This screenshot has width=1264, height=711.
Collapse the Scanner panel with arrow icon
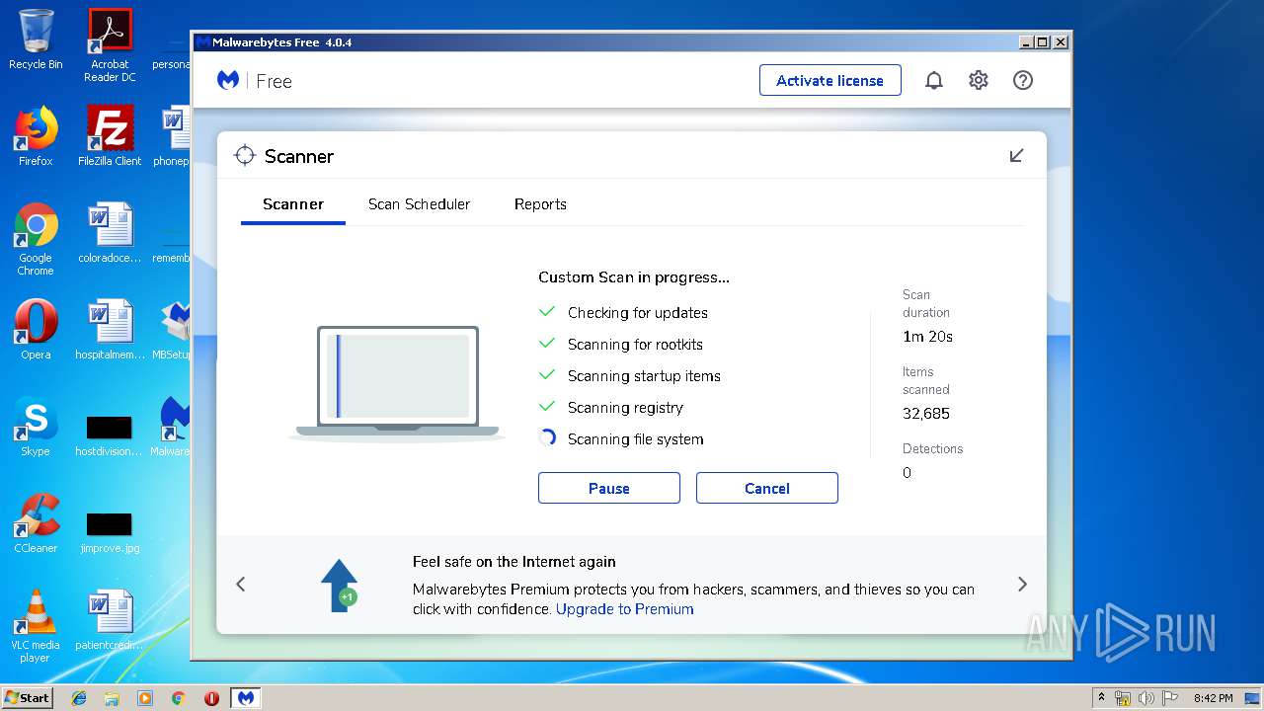(x=1016, y=156)
